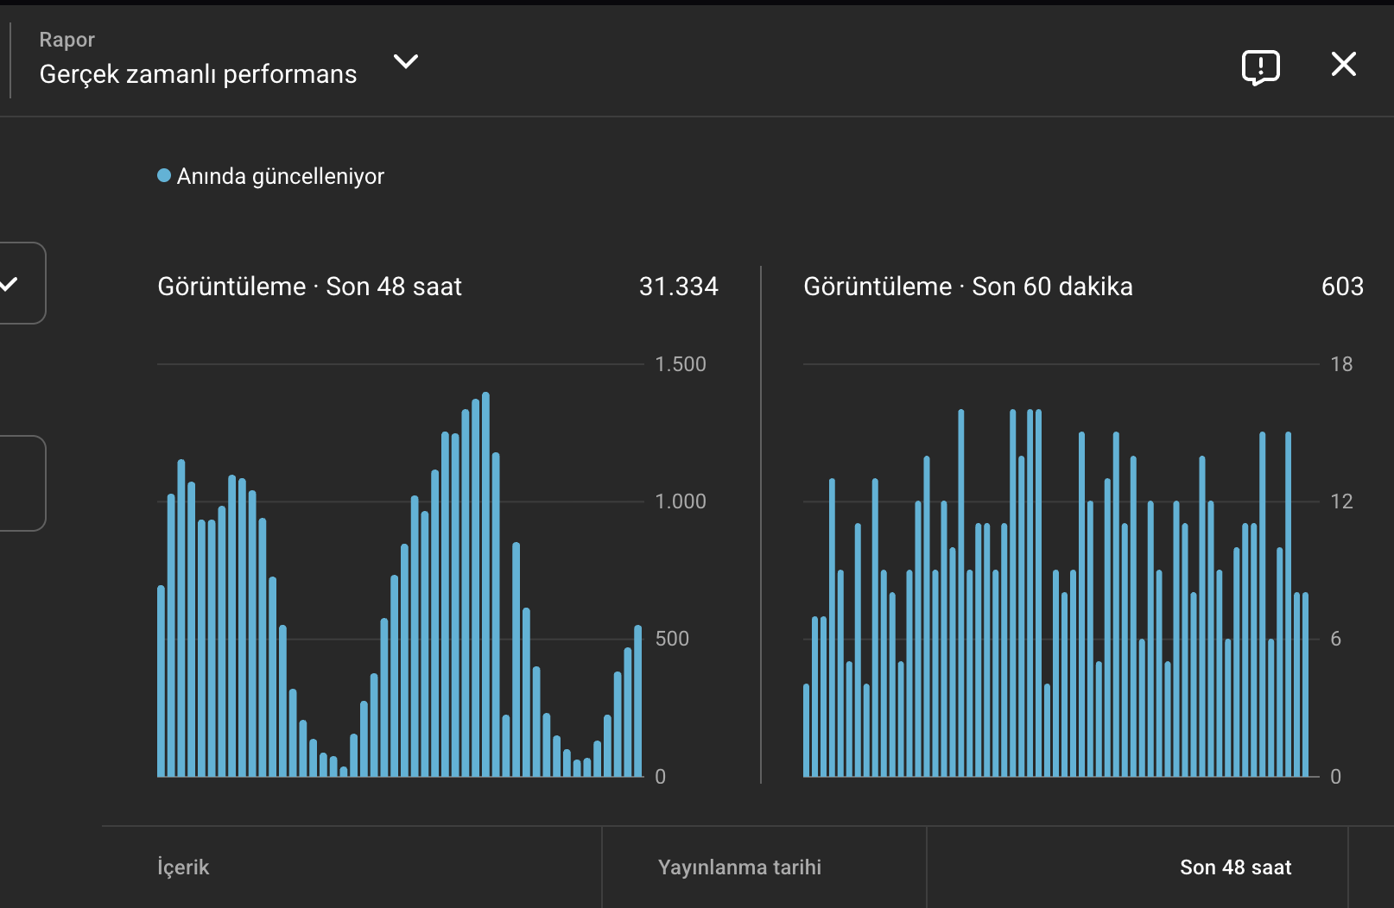Screen dimensions: 1394x908
Task: Click the Anında güncelleniyor status label
Action: coord(281,176)
